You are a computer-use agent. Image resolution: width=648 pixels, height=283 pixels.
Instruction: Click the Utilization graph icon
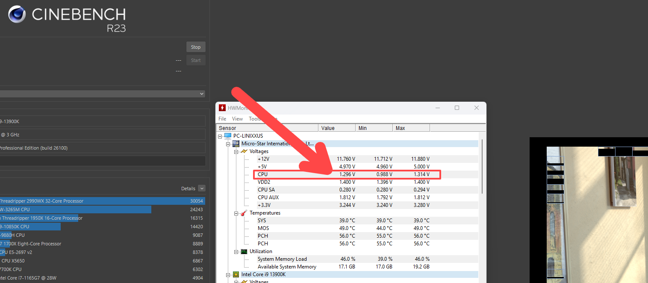pos(244,251)
